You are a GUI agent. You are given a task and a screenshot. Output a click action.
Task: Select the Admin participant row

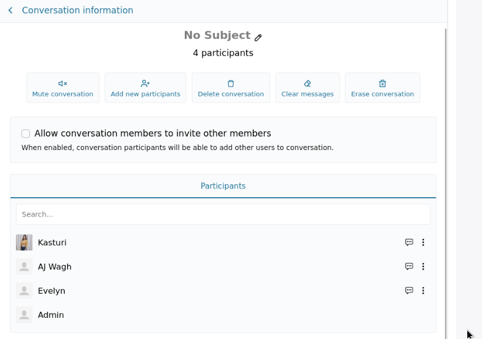pyautogui.click(x=223, y=315)
